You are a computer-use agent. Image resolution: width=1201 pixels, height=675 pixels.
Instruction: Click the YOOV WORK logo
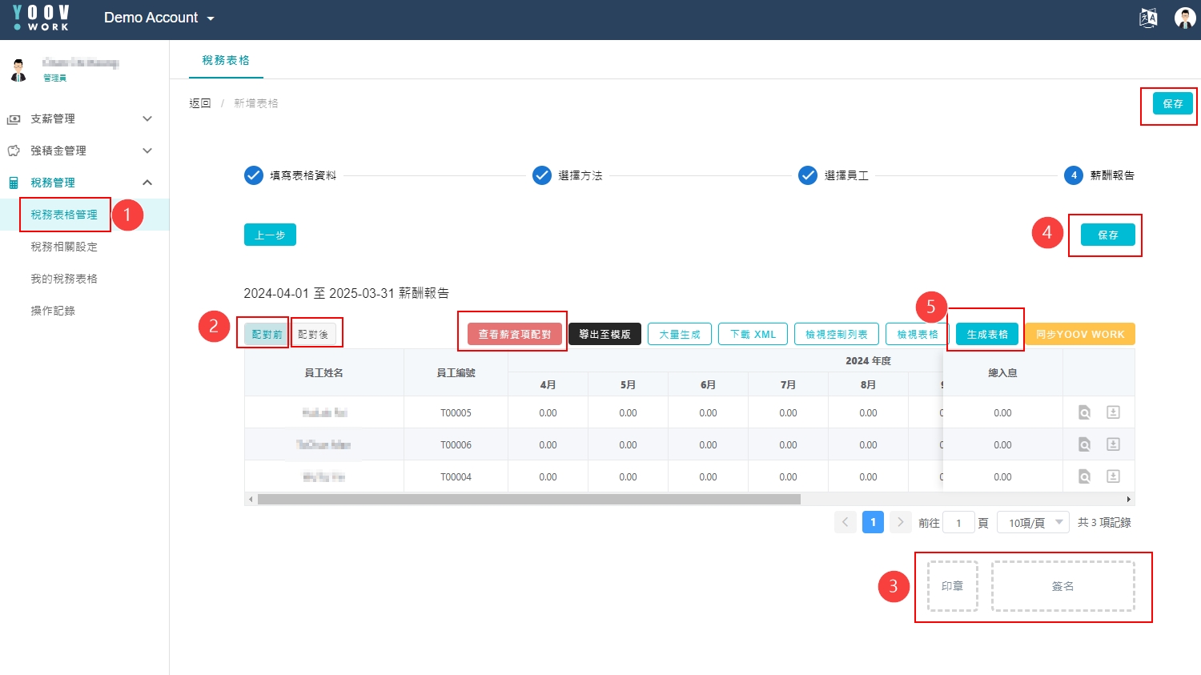tap(42, 18)
